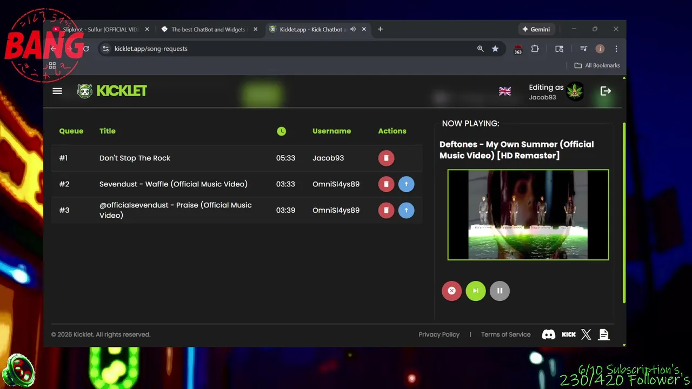The image size is (692, 389).
Task: Click the 03:39 duration cell
Action: [285, 210]
